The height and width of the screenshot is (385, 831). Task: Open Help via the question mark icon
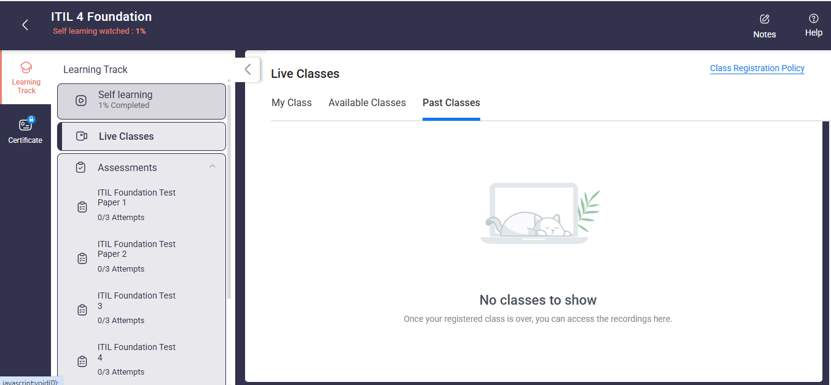[813, 18]
